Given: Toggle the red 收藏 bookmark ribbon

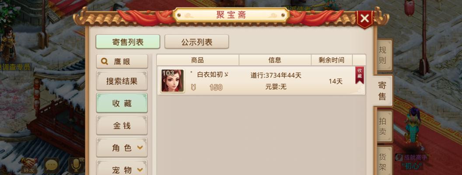Looking at the screenshot, I should tap(360, 75).
